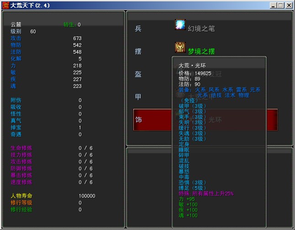Click the 悟性 stat label
Viewport: 295px width, 230px height.
coord(16,114)
